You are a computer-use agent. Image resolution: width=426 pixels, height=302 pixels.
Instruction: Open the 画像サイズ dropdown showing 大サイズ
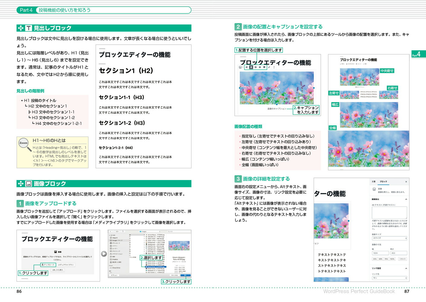tap(389, 238)
